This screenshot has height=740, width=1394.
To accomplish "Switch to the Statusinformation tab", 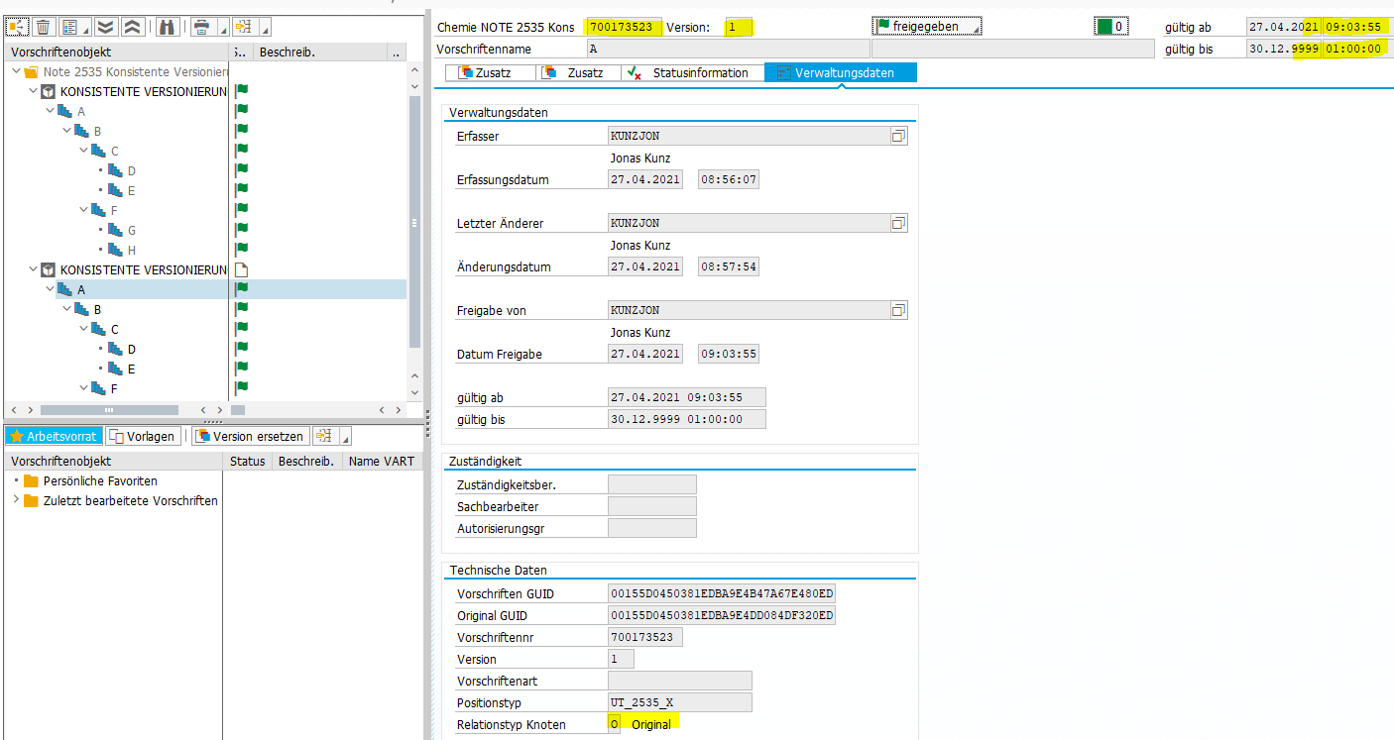I will [692, 72].
